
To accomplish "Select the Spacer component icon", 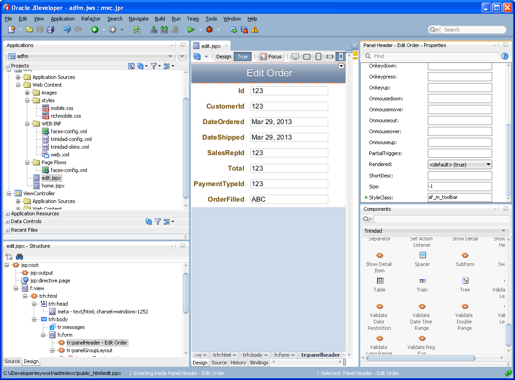I will pos(422,255).
